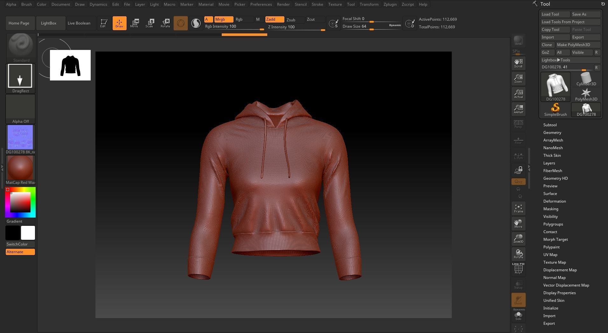Image resolution: width=608 pixels, height=333 pixels.
Task: Expand the Texture Map section
Action: [x=555, y=262]
